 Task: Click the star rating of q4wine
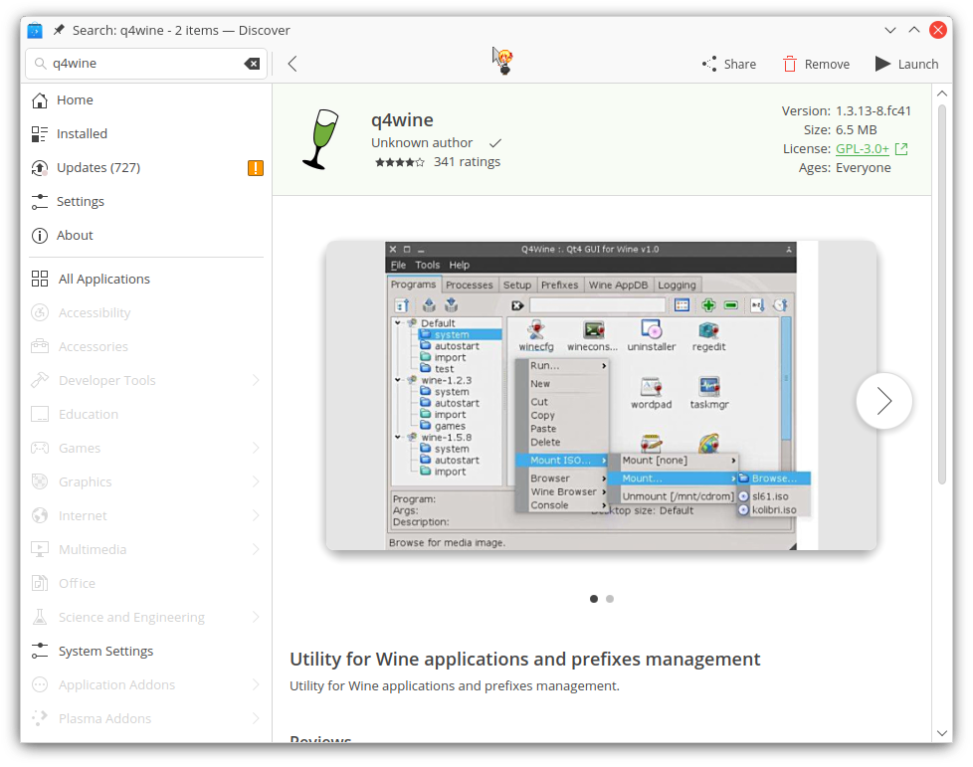(400, 162)
